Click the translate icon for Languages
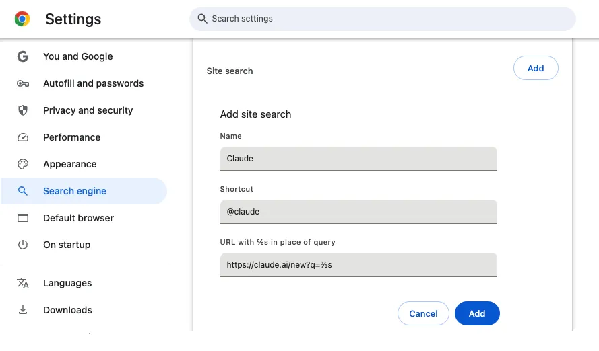The width and height of the screenshot is (599, 351). [23, 283]
